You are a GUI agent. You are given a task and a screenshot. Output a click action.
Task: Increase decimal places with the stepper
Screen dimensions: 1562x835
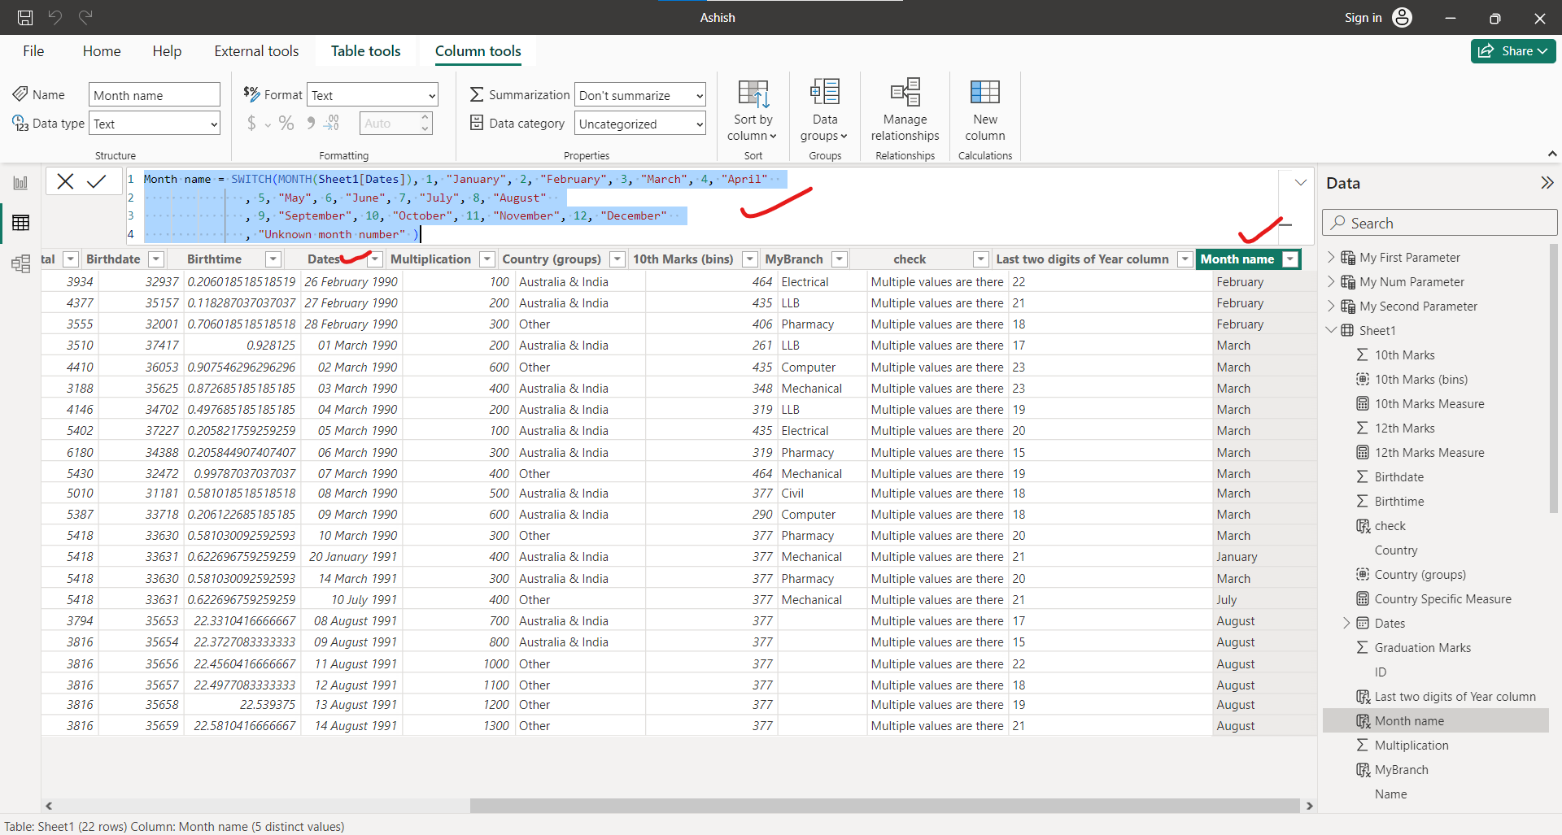click(425, 117)
